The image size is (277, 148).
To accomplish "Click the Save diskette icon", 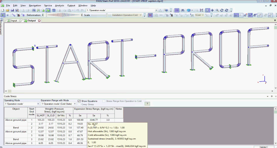I will pos(12,10).
